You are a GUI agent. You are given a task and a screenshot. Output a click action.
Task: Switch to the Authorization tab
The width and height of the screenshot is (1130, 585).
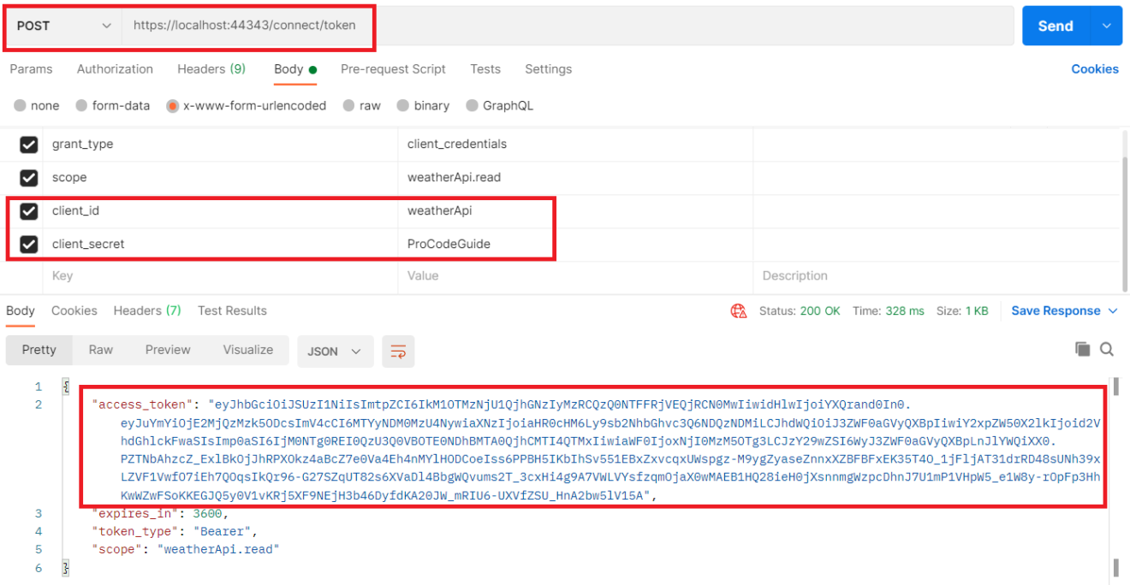pos(115,69)
